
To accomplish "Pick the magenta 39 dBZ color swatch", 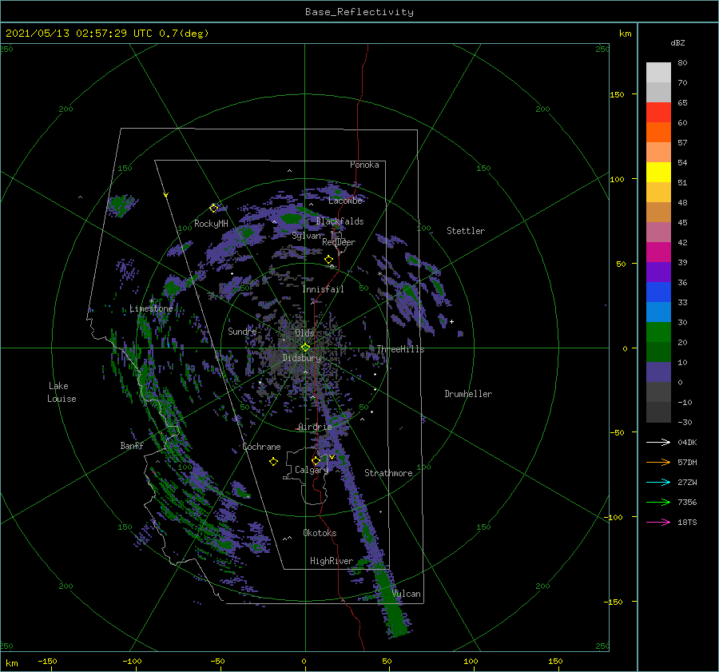I will click(658, 252).
